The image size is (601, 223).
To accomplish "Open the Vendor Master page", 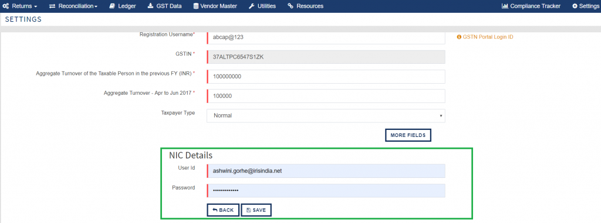I will coord(215,6).
